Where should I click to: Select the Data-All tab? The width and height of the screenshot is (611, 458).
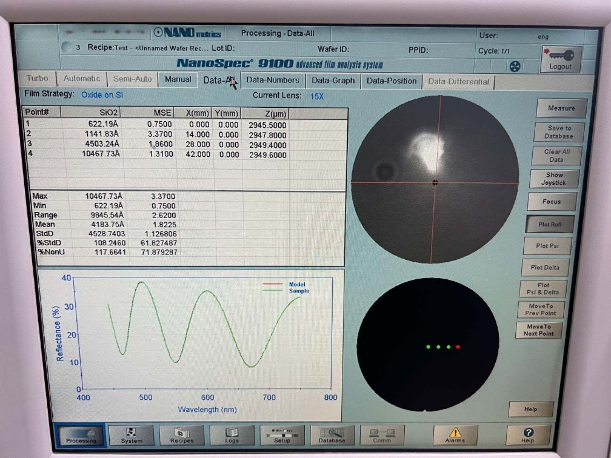[219, 80]
